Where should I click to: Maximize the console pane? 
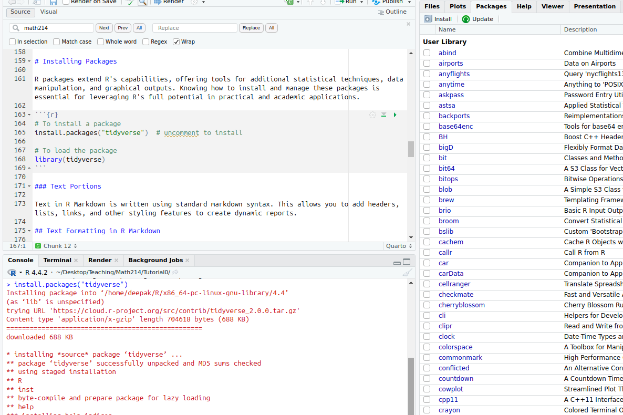click(x=407, y=262)
